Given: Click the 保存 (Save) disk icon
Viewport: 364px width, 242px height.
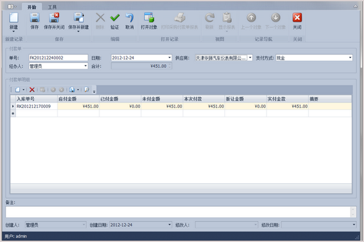Looking at the screenshot, I should click(35, 18).
